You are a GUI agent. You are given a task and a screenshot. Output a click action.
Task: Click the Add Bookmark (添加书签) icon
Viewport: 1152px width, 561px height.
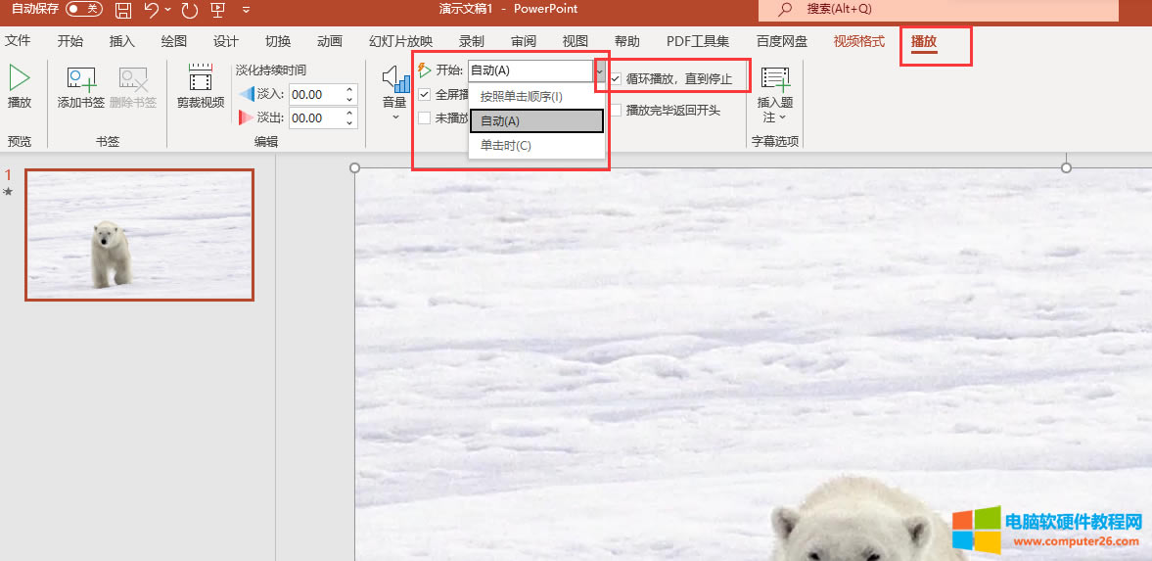pyautogui.click(x=80, y=79)
